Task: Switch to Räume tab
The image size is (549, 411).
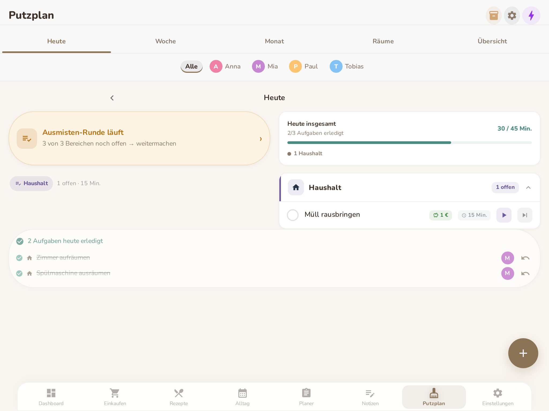Action: point(383,41)
